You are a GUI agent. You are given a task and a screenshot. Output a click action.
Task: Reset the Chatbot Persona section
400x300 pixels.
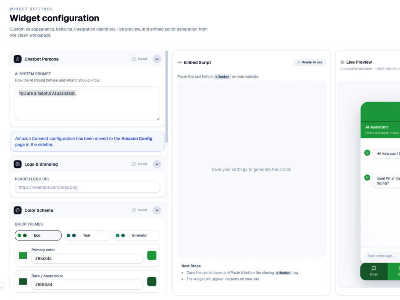click(140, 59)
